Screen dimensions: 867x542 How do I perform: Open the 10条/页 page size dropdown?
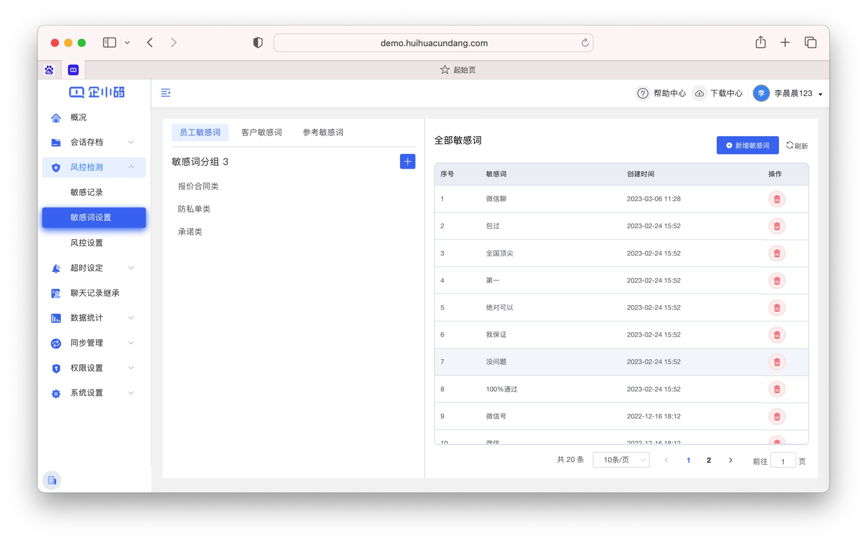(x=621, y=460)
